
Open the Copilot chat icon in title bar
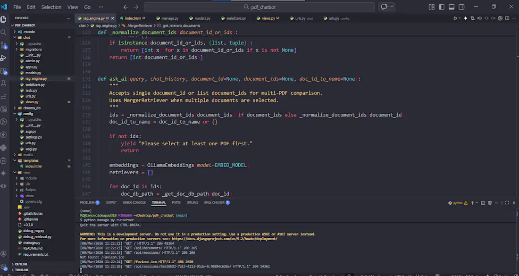(384, 7)
